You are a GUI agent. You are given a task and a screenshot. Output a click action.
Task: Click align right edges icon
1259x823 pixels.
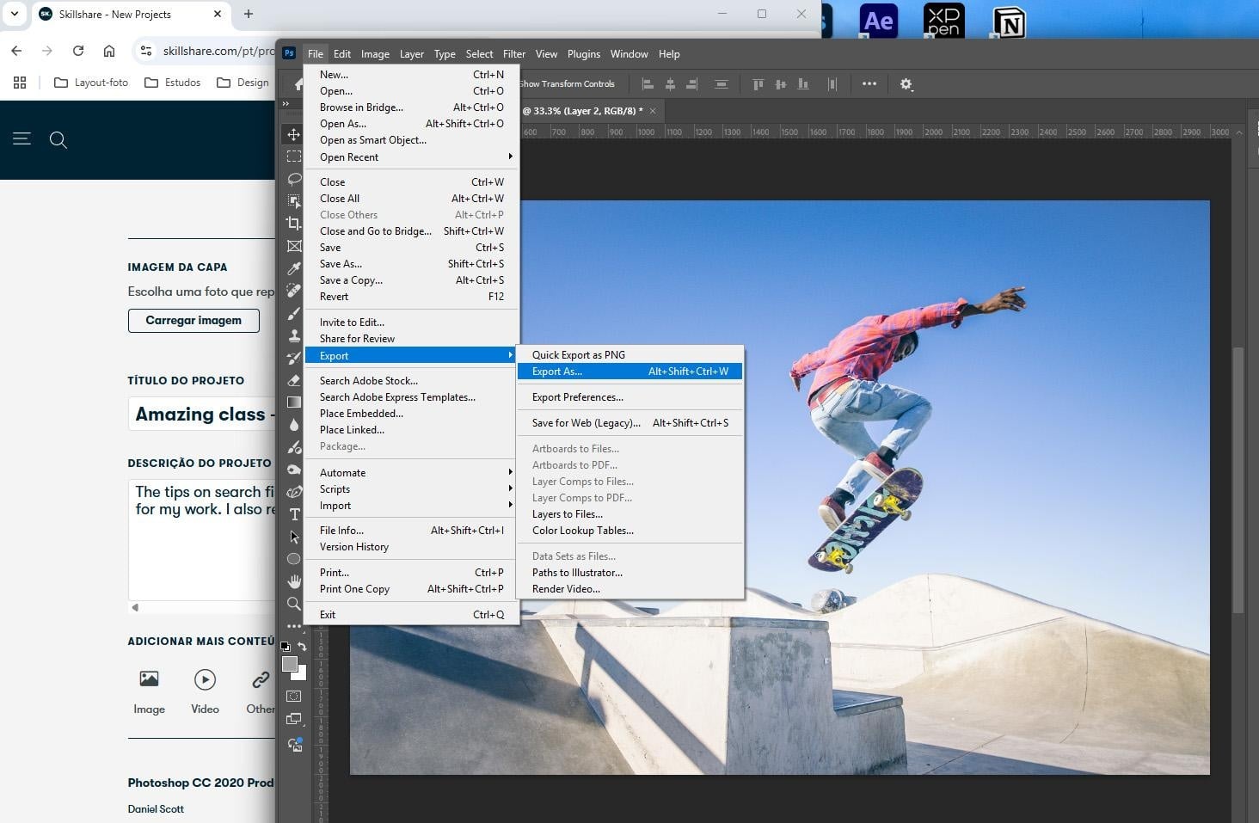(691, 84)
